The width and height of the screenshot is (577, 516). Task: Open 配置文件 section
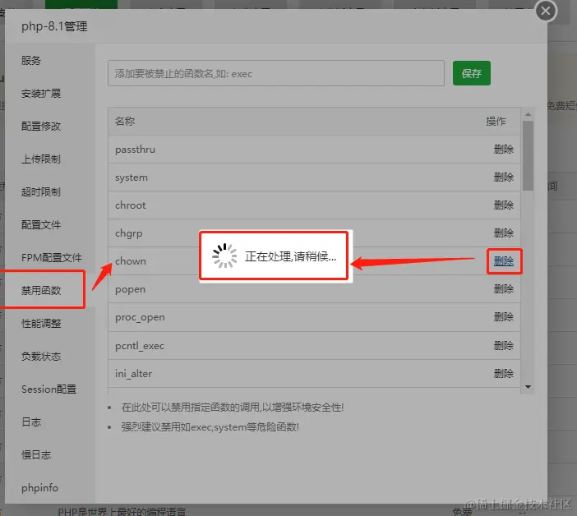[x=41, y=224]
